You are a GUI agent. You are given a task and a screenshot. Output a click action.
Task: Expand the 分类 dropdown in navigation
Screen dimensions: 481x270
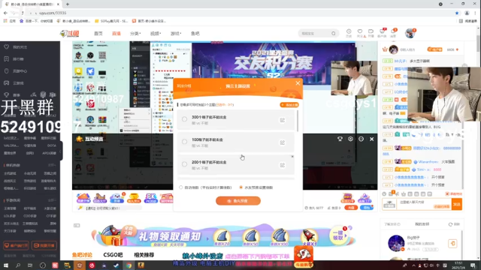click(135, 33)
